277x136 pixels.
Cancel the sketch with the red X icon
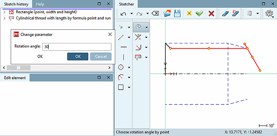(x=211, y=14)
